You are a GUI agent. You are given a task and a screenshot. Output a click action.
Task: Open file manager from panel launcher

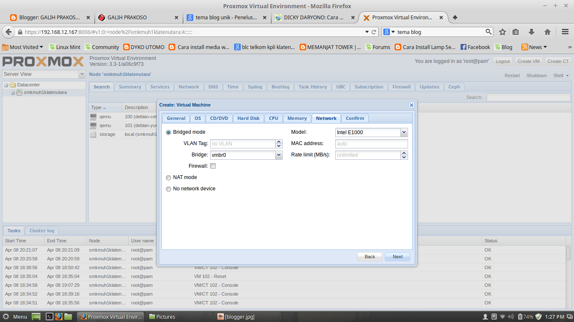(x=68, y=317)
